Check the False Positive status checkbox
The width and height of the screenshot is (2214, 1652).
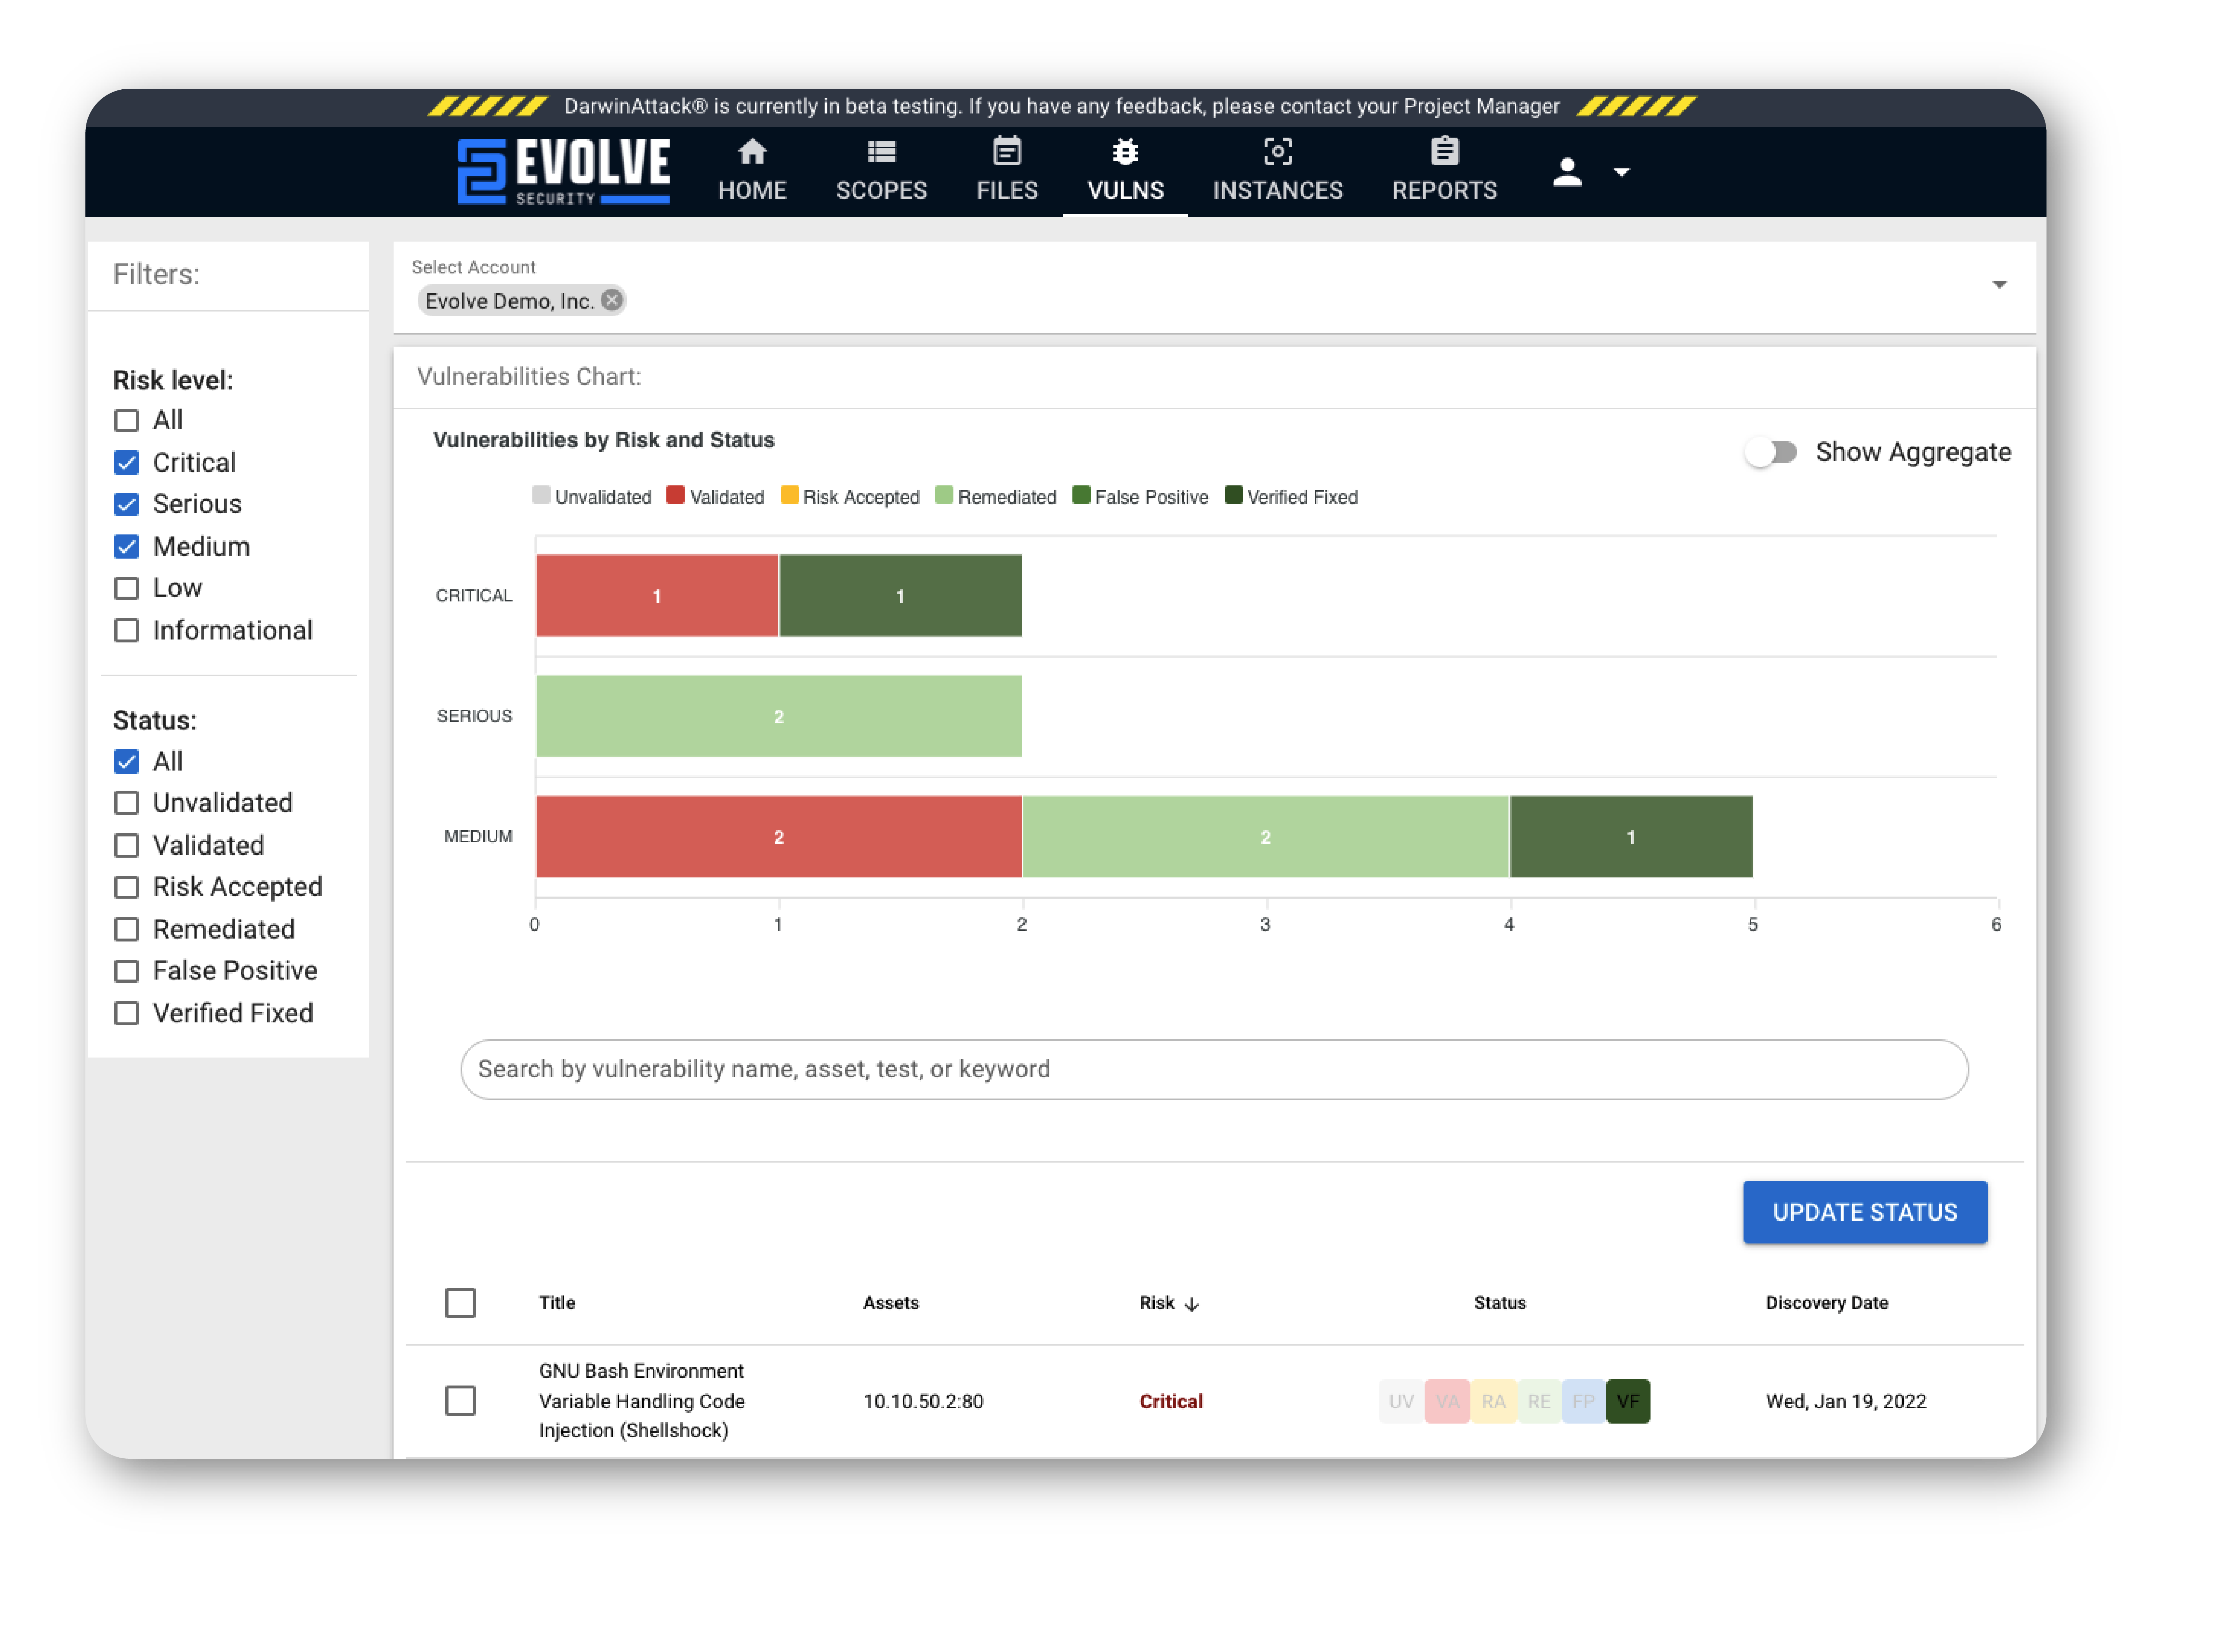tap(126, 971)
